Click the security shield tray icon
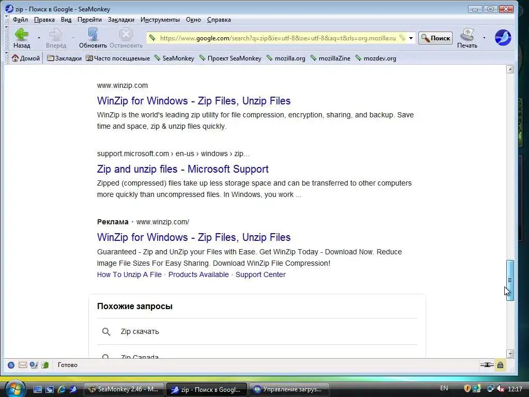Viewport: 529px width, 397px height. click(467, 389)
